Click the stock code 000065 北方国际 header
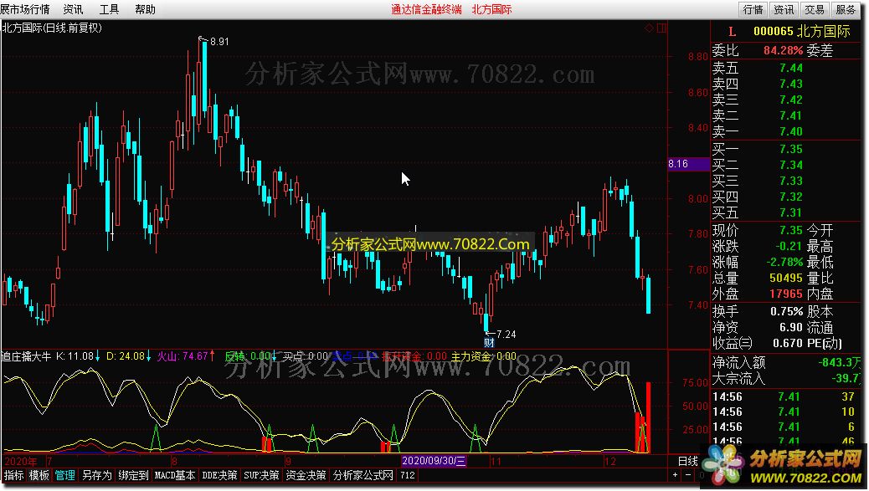The height and width of the screenshot is (491, 869). pos(801,32)
